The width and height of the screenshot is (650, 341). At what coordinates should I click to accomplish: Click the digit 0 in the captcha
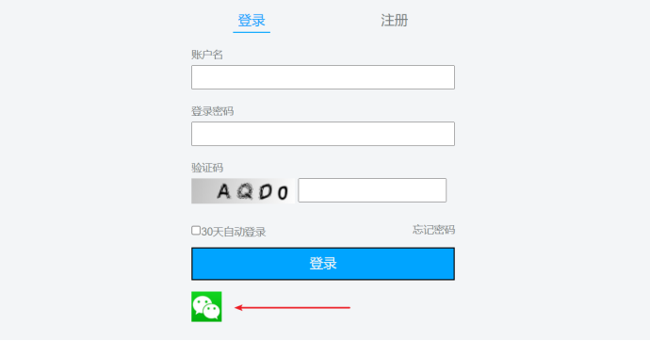point(283,193)
